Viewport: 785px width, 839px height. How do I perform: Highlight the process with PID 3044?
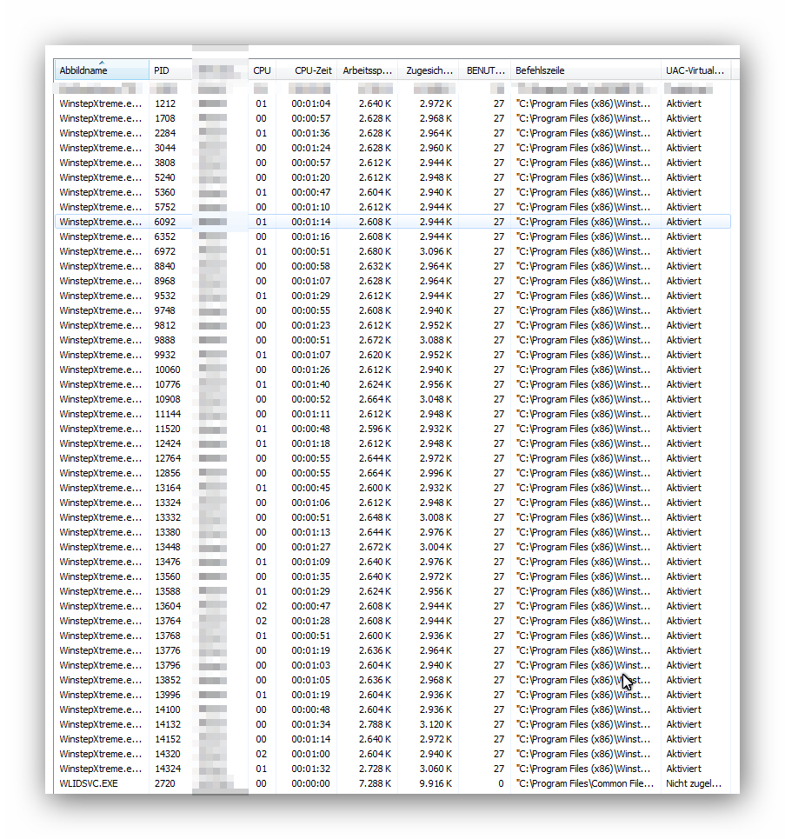pyautogui.click(x=100, y=148)
